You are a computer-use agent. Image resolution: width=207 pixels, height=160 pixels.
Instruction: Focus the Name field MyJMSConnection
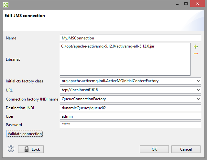click(x=130, y=38)
